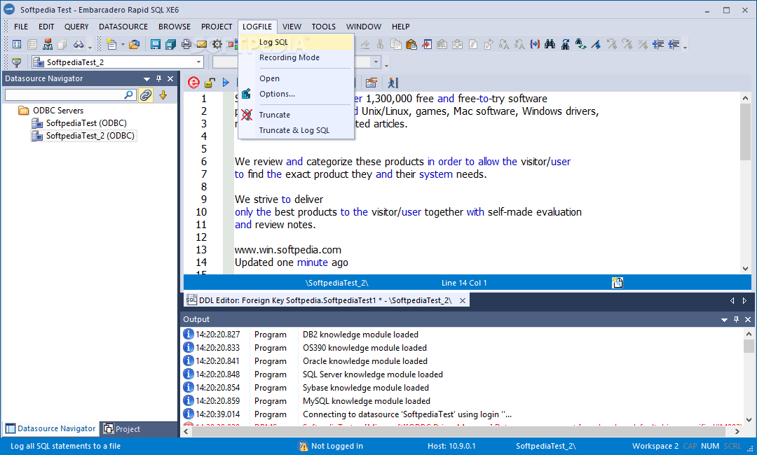Open the edit toolbar overflow arrow at right end
The image size is (757, 455).
[685, 47]
